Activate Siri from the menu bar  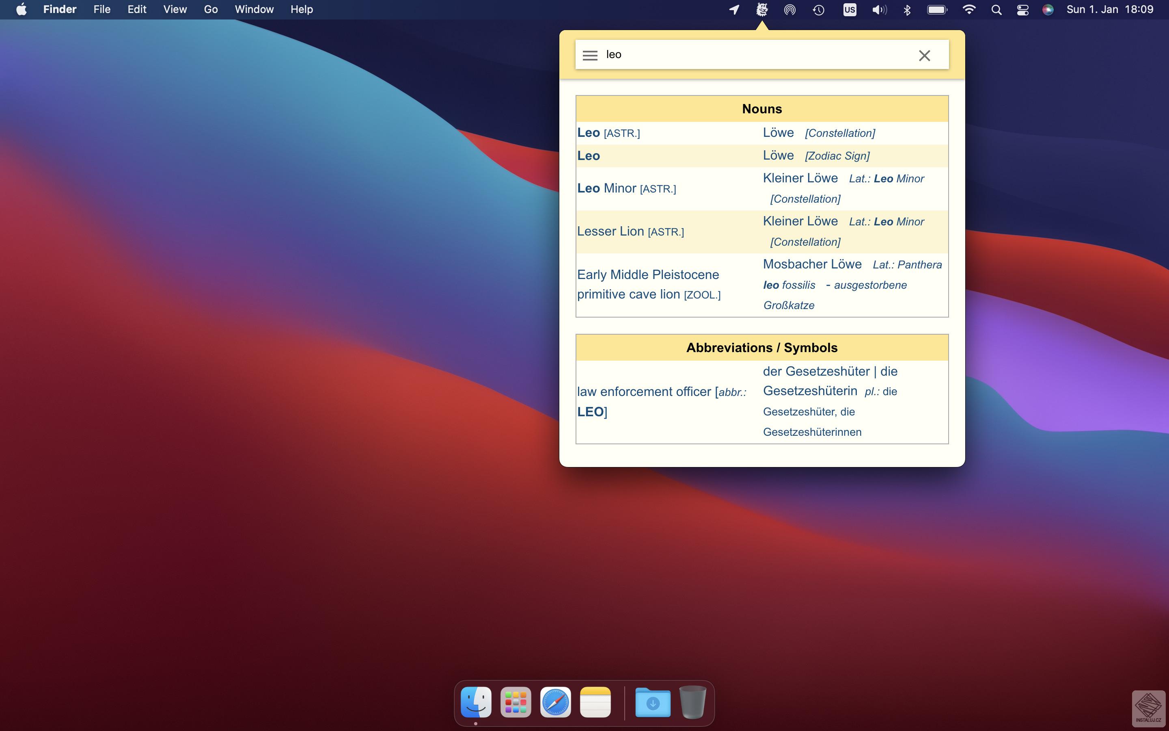[x=1048, y=9]
